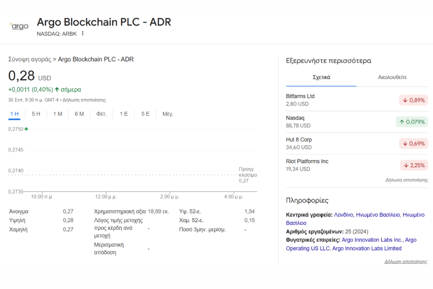The image size is (433, 289).
Task: Click the Χρηματιστηριακή αξία value 18,69 εκ.
Action: tap(158, 212)
